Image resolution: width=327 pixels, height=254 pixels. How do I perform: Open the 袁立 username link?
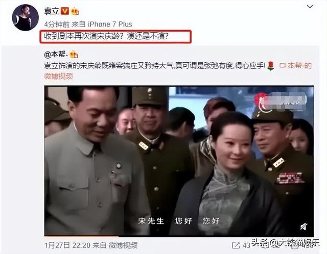coord(52,11)
